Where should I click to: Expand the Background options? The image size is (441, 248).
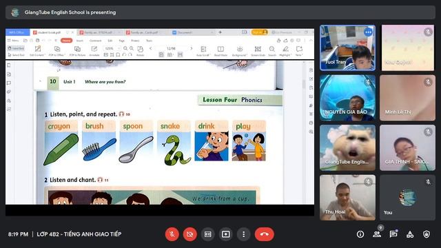pyautogui.click(x=240, y=51)
